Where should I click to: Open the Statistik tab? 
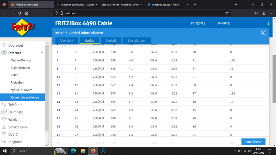click(111, 41)
